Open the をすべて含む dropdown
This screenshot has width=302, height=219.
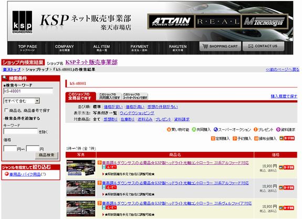22,101
